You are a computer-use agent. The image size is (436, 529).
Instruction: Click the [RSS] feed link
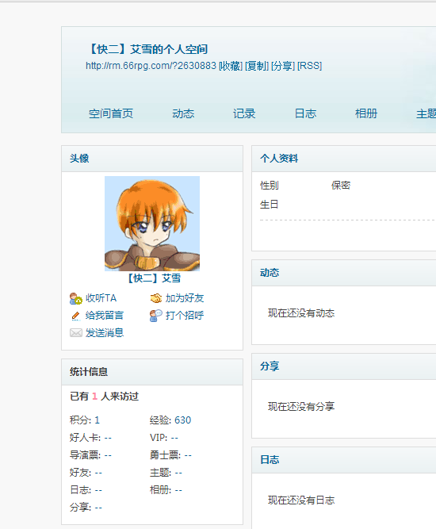point(309,66)
